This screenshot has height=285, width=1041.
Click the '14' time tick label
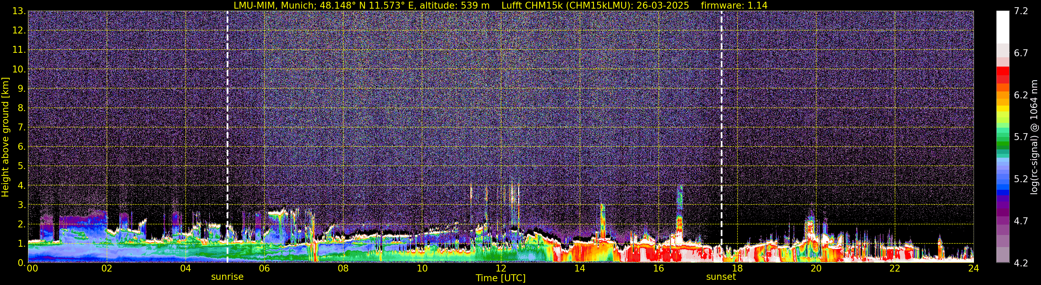pyautogui.click(x=579, y=268)
